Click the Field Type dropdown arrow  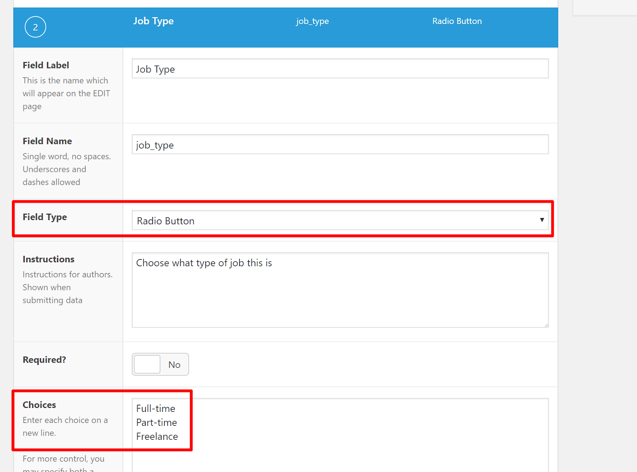[x=542, y=220]
